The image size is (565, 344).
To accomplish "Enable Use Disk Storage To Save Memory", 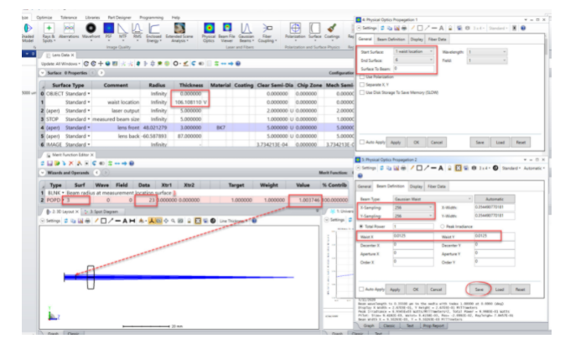I will [362, 92].
